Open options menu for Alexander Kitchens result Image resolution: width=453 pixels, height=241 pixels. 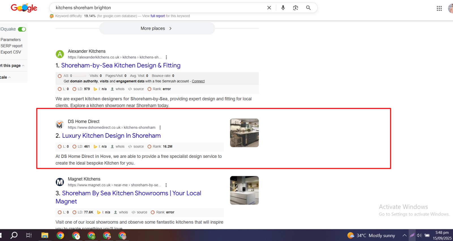(x=166, y=57)
